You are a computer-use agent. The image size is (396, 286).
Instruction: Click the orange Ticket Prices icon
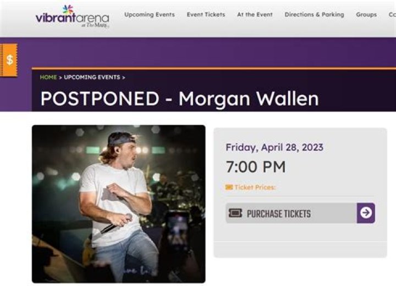(229, 187)
